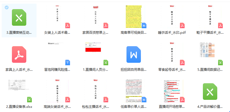Click the file name 睡衣话术_水印.pdf
Screen dimensions: 230x112
pos(172,33)
